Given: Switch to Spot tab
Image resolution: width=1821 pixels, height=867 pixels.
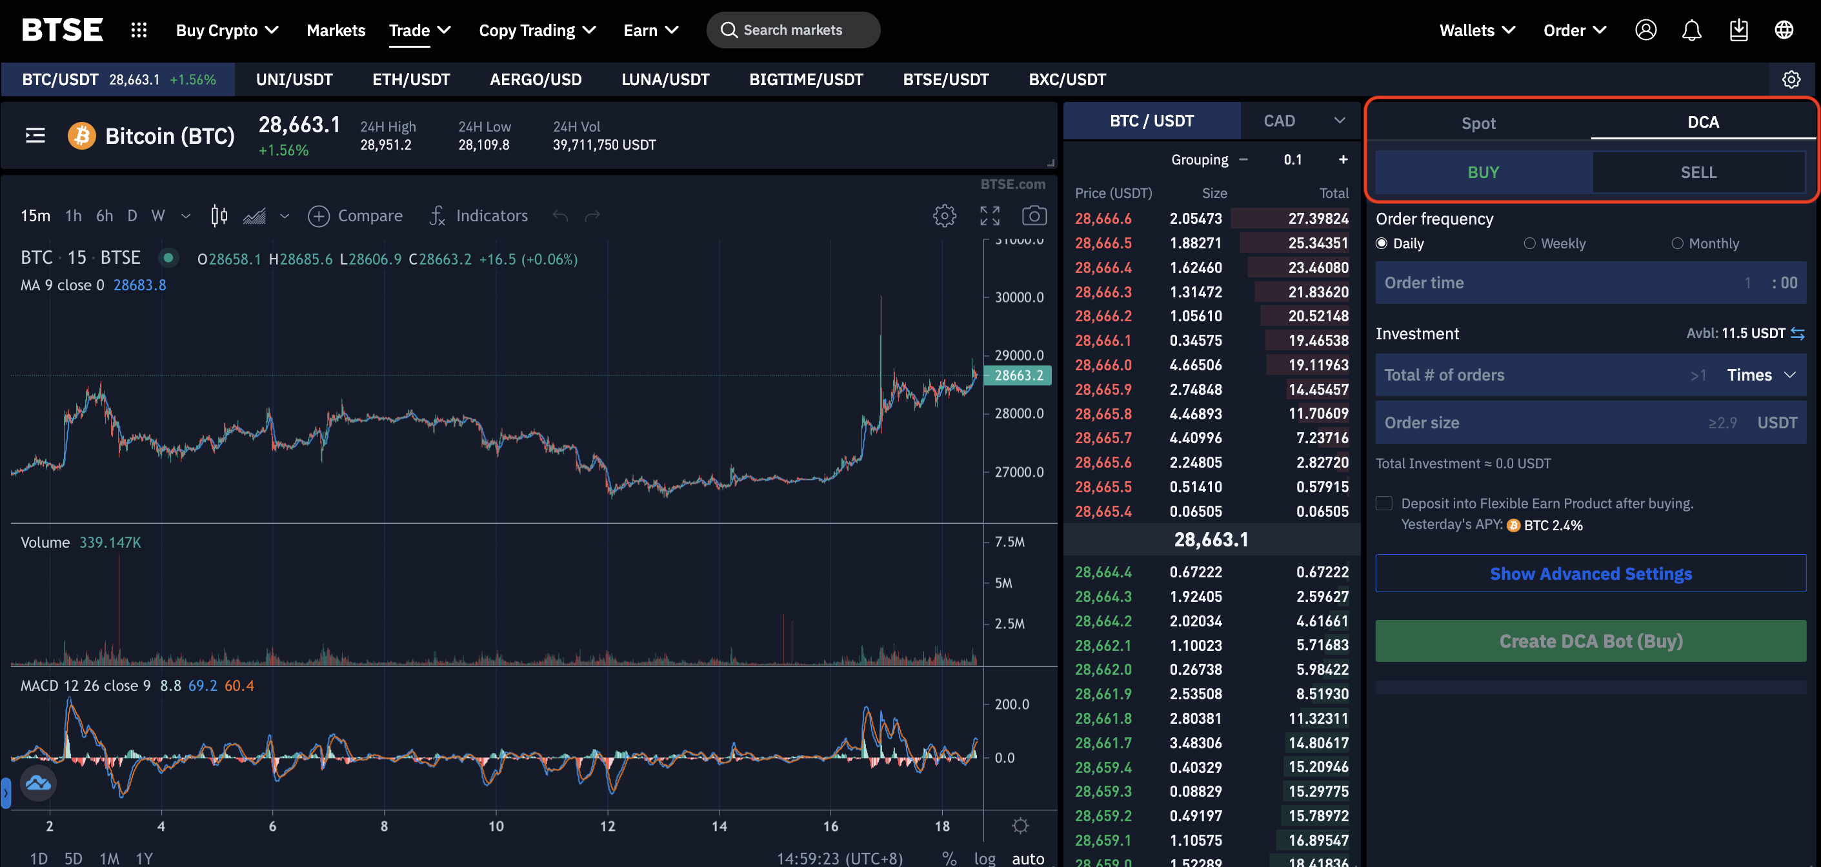Looking at the screenshot, I should [x=1478, y=123].
